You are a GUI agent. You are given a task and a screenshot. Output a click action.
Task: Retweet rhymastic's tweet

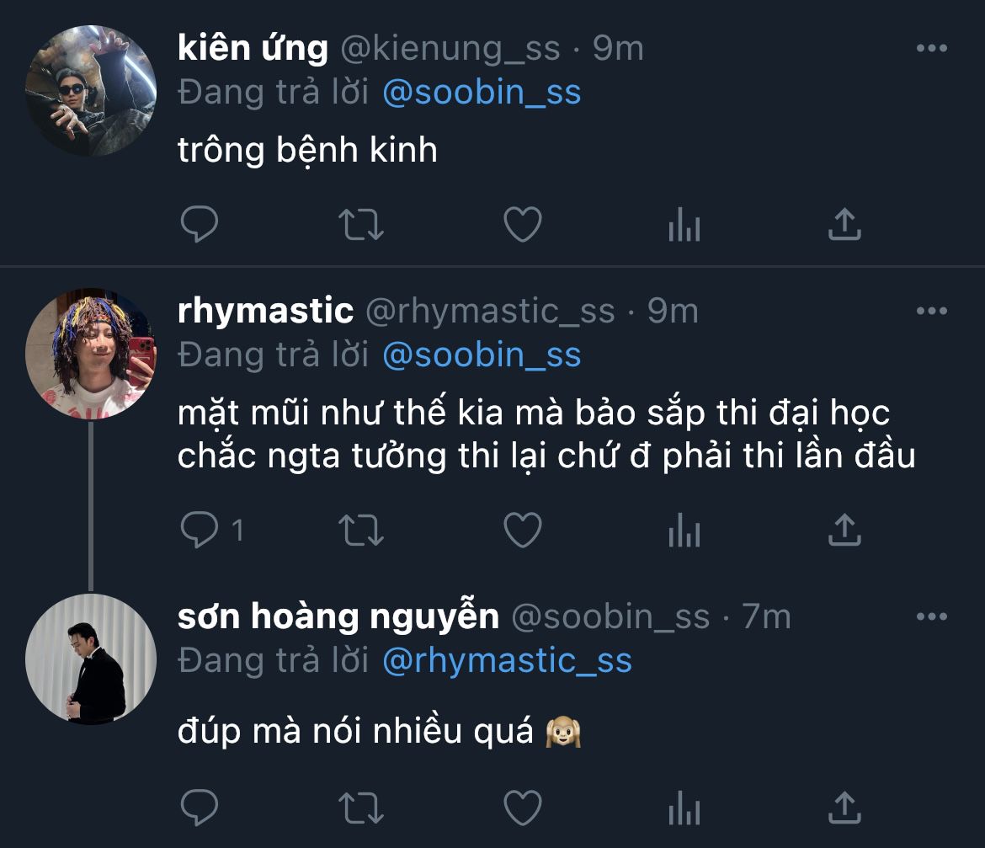[x=360, y=529]
